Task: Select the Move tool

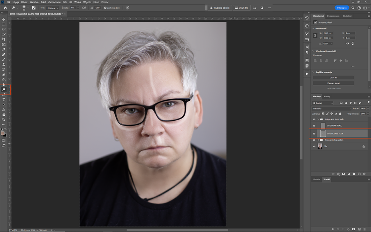Action: (x=4, y=19)
